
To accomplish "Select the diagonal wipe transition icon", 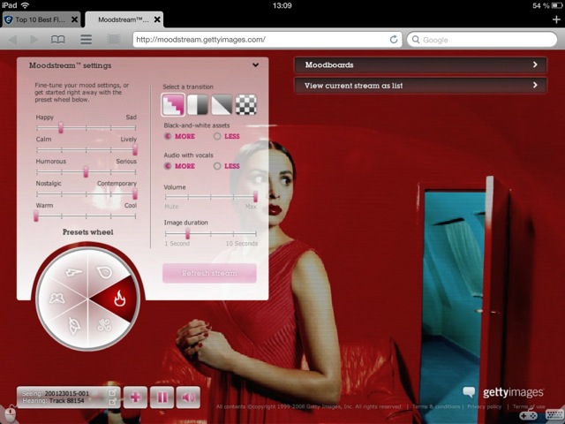I will tap(222, 104).
